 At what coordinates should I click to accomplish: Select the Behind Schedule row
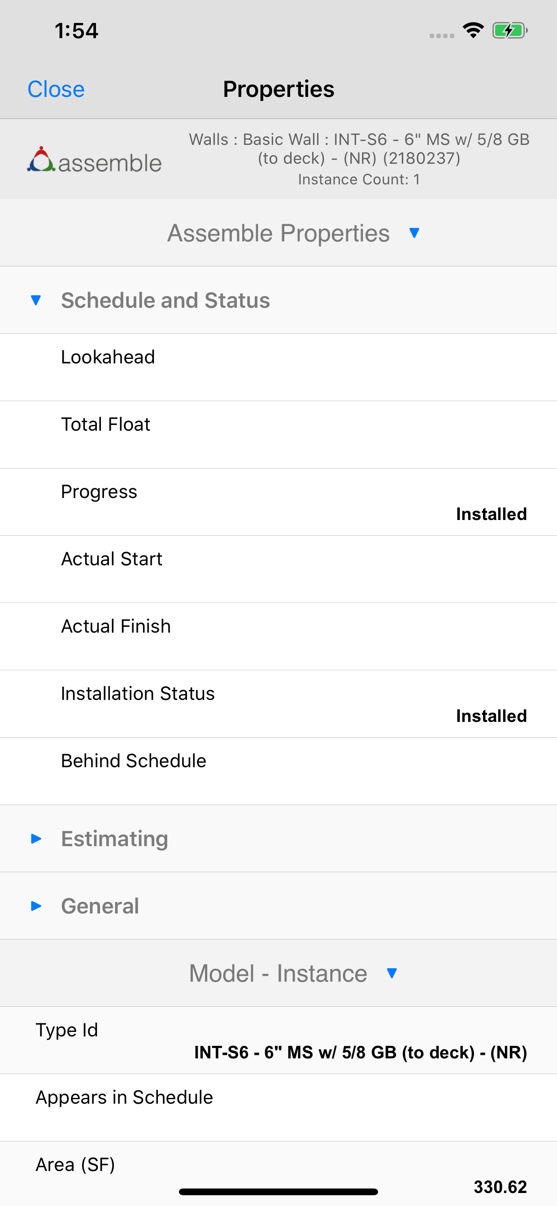pos(278,771)
